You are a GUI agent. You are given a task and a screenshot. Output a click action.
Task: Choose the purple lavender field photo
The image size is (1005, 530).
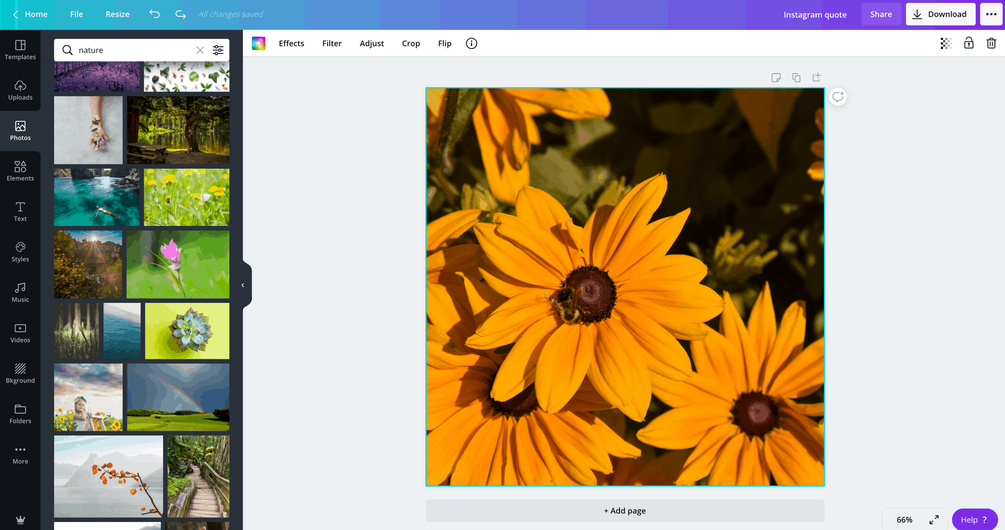tap(97, 77)
